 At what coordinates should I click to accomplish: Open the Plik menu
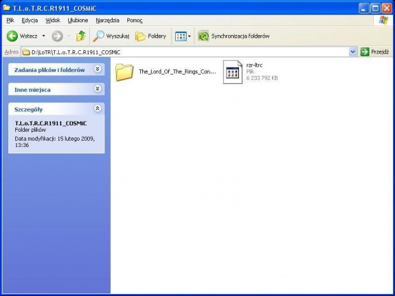click(x=10, y=20)
